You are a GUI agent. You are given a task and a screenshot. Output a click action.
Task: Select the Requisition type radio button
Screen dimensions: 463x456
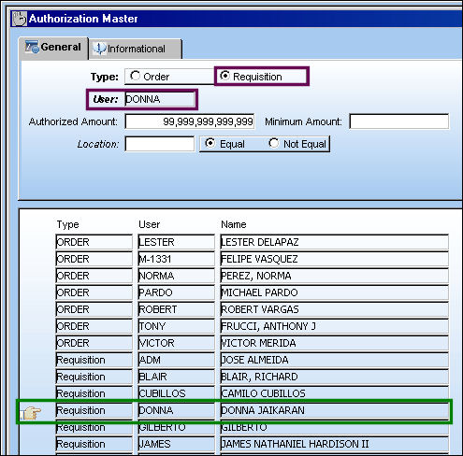pyautogui.click(x=224, y=76)
